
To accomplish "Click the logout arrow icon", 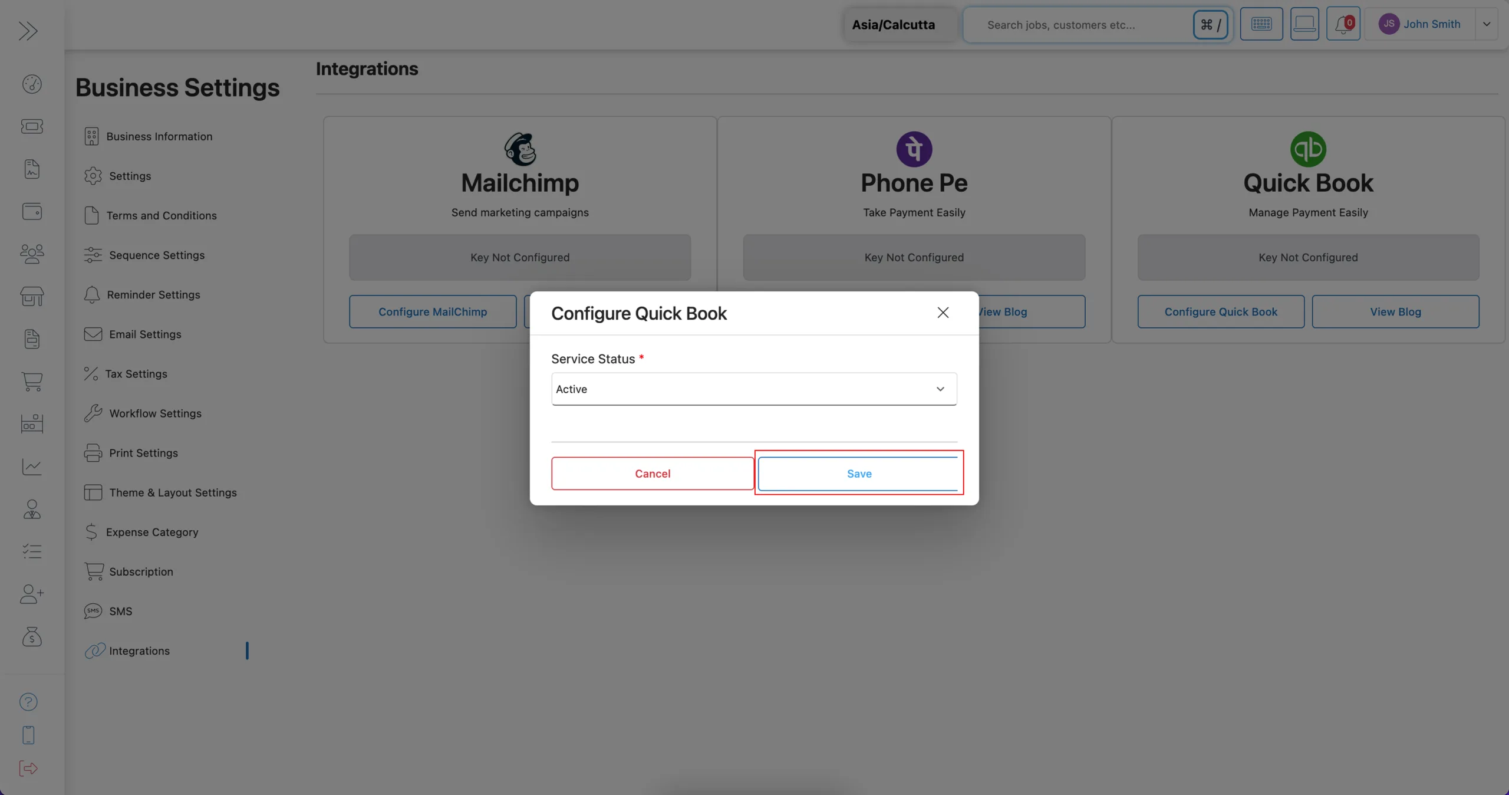I will pyautogui.click(x=28, y=768).
